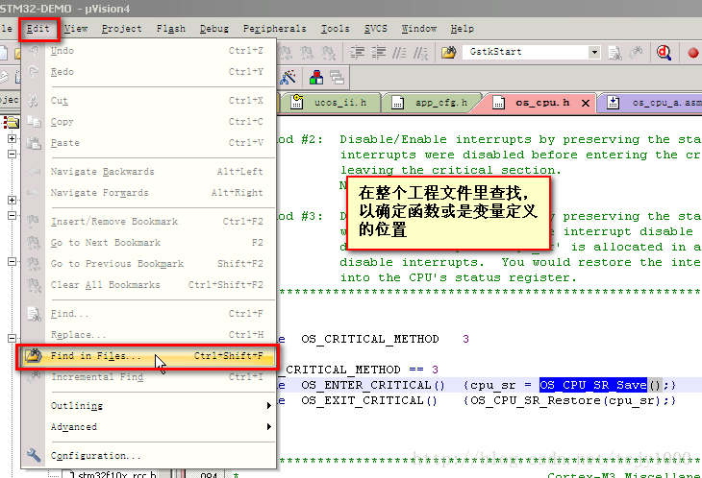Click the Cut scissors icon

point(34,101)
